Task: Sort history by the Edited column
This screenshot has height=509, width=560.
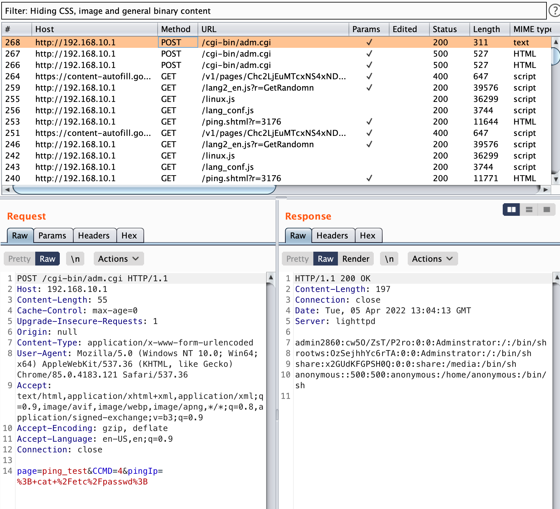Action: pos(409,29)
